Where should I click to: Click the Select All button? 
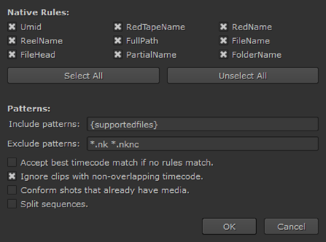(x=83, y=76)
